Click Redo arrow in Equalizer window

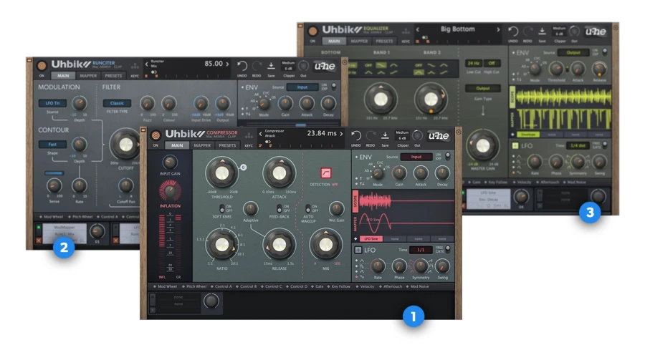527,31
